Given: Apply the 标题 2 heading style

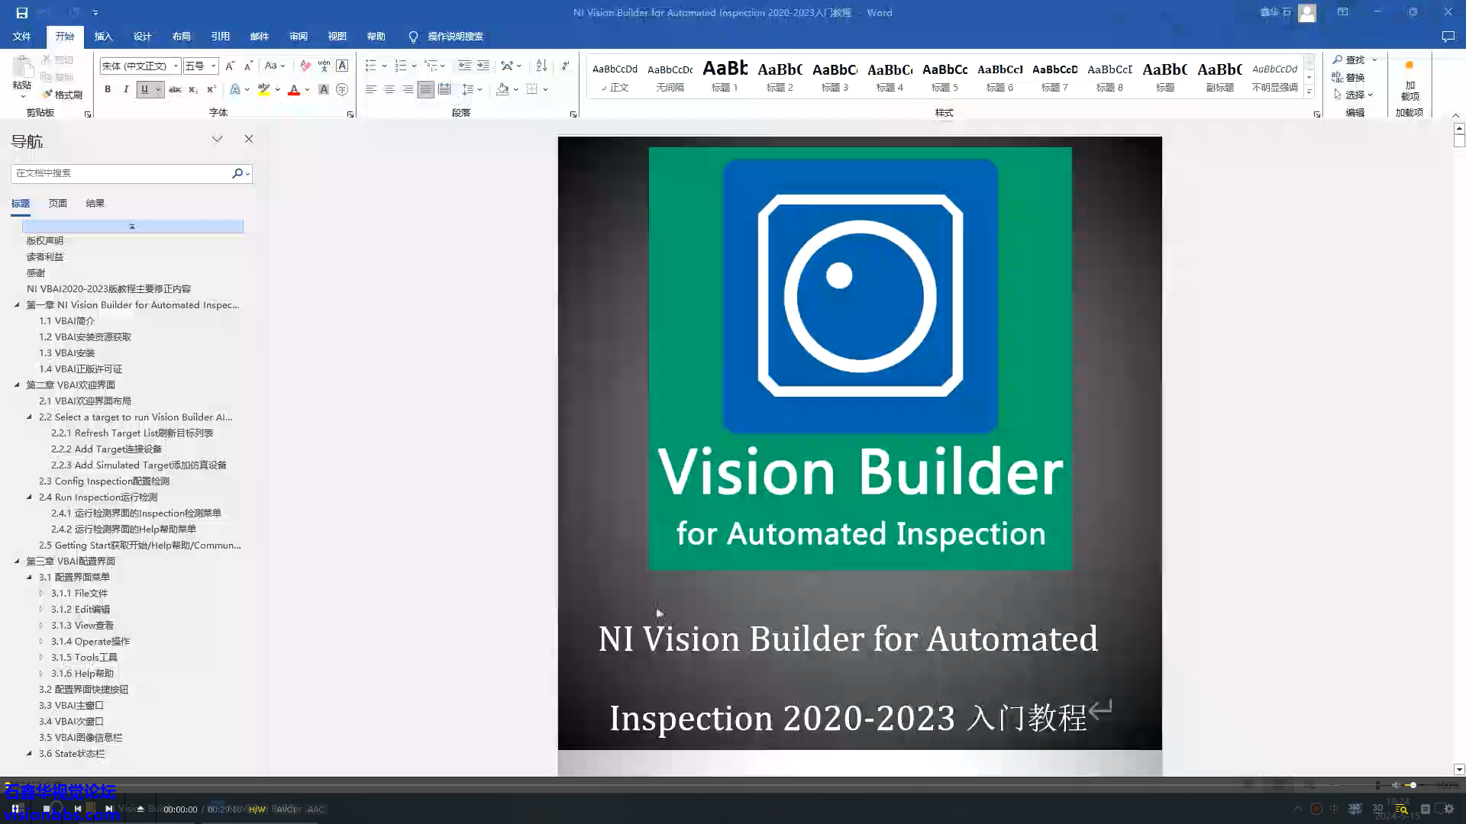Looking at the screenshot, I should click(x=780, y=76).
